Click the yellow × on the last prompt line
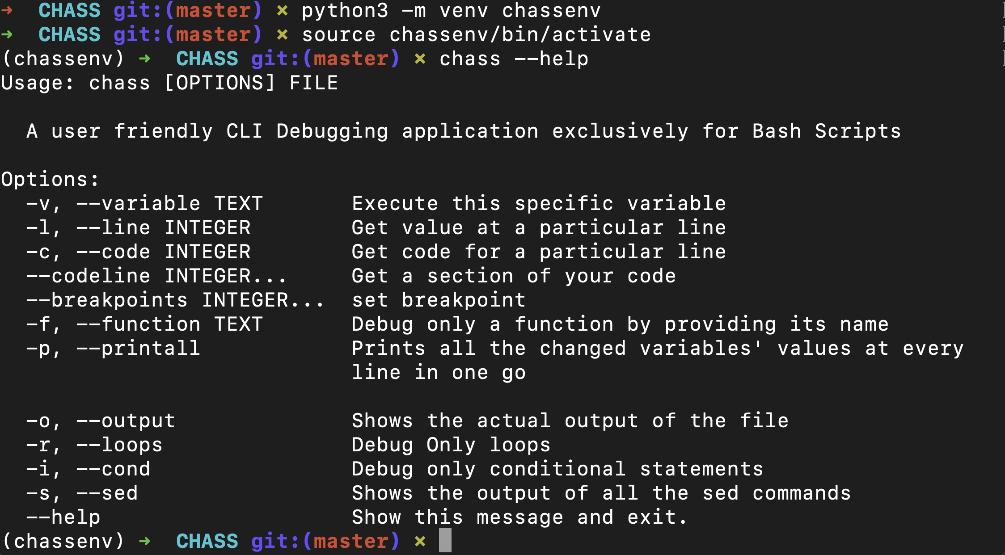Screen dimensions: 1005x555 [x=420, y=541]
